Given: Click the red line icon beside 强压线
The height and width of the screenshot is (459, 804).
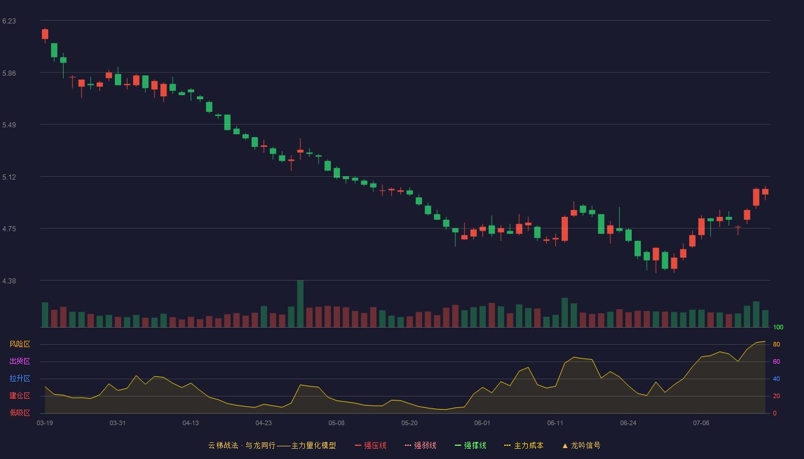Looking at the screenshot, I should click(358, 445).
